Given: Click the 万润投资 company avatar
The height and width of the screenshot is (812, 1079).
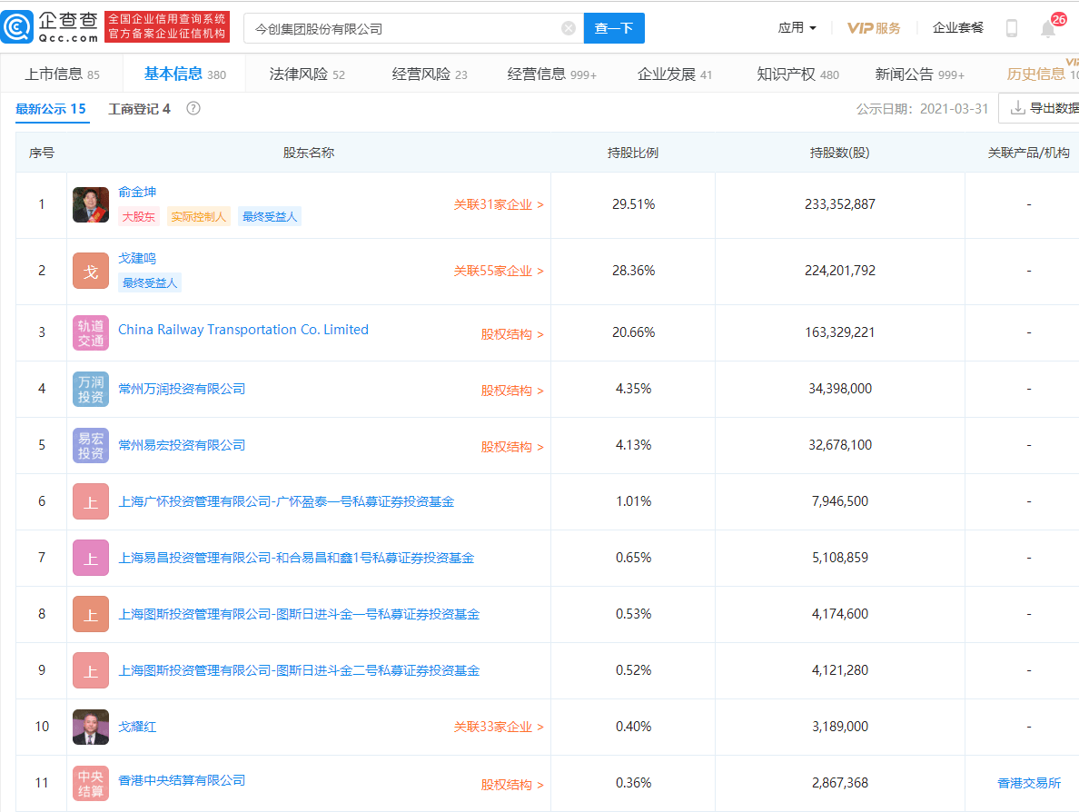Looking at the screenshot, I should 91,390.
